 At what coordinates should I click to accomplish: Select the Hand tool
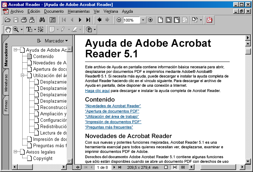pos(8,29)
